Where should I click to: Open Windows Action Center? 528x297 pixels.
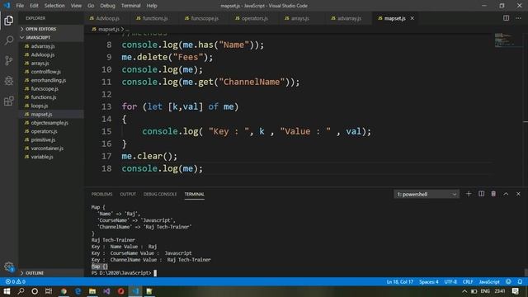tap(515, 291)
